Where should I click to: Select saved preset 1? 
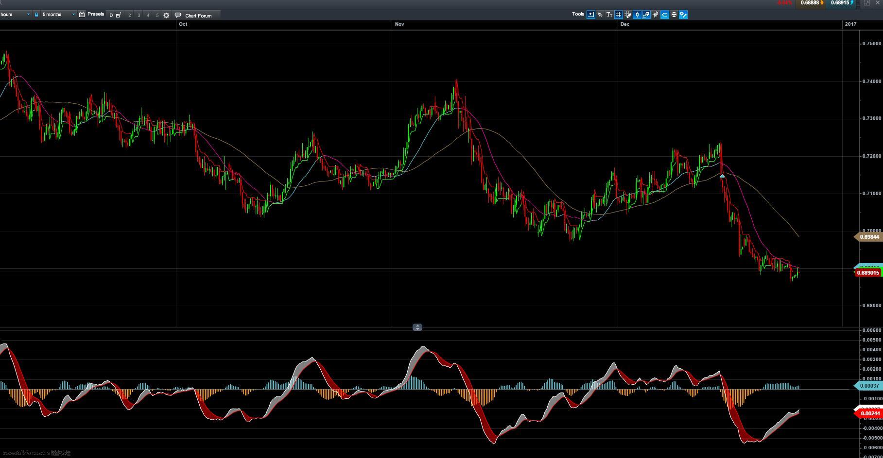(119, 15)
